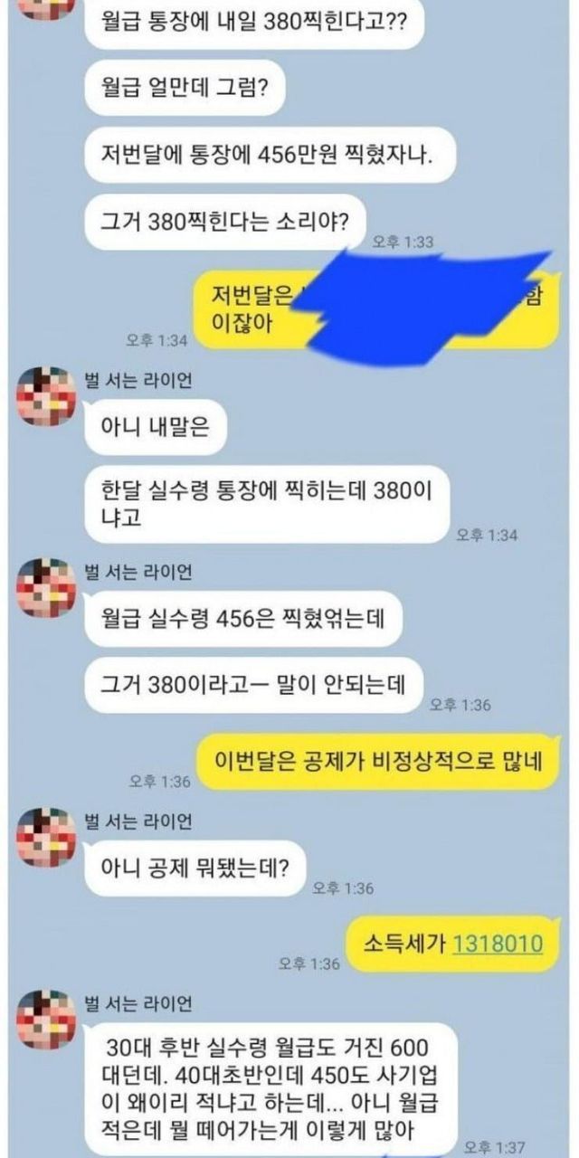Select the '한달 실수령 통장에 찍히는데' message bubble
The image size is (579, 1158).
pyautogui.click(x=266, y=504)
